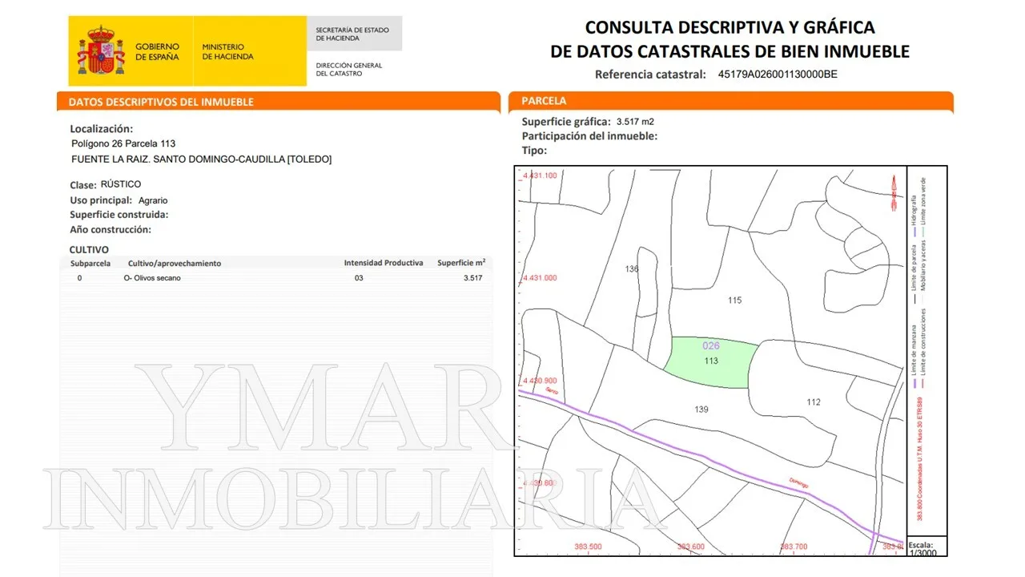Screen dimensions: 1025x577
Task: Click 'DATOS DESCRIPTIVOS DEL INMUEBLE' header
Action: 161,102
